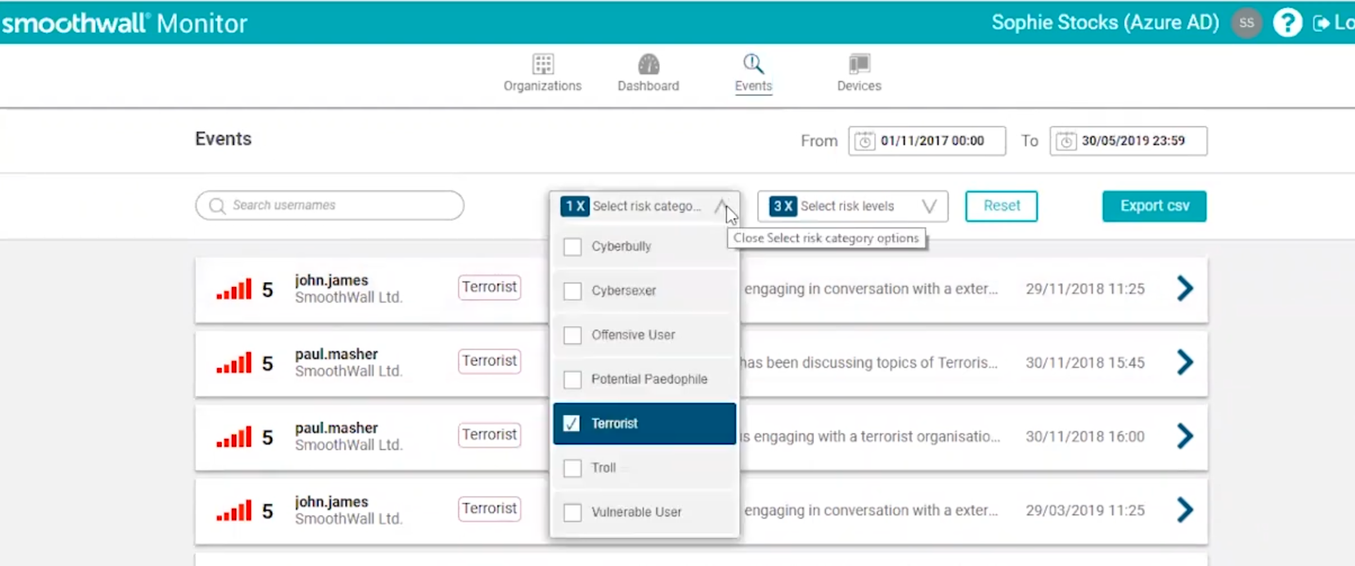
Task: Check the Offensive User checkbox
Action: pos(572,335)
